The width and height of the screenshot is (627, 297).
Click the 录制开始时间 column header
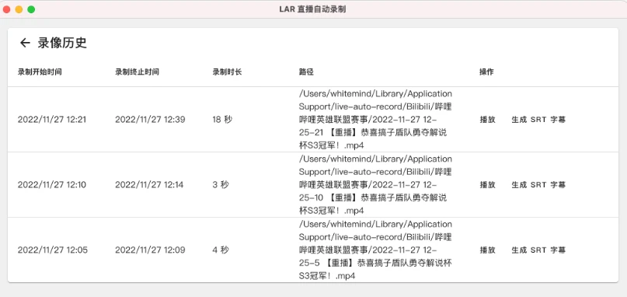[x=40, y=72]
